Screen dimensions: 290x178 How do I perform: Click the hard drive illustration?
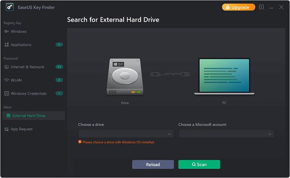[125, 77]
